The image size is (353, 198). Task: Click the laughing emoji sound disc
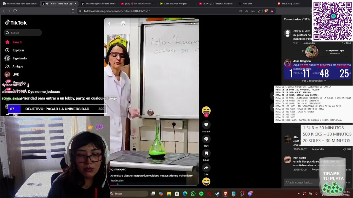pyautogui.click(x=206, y=182)
